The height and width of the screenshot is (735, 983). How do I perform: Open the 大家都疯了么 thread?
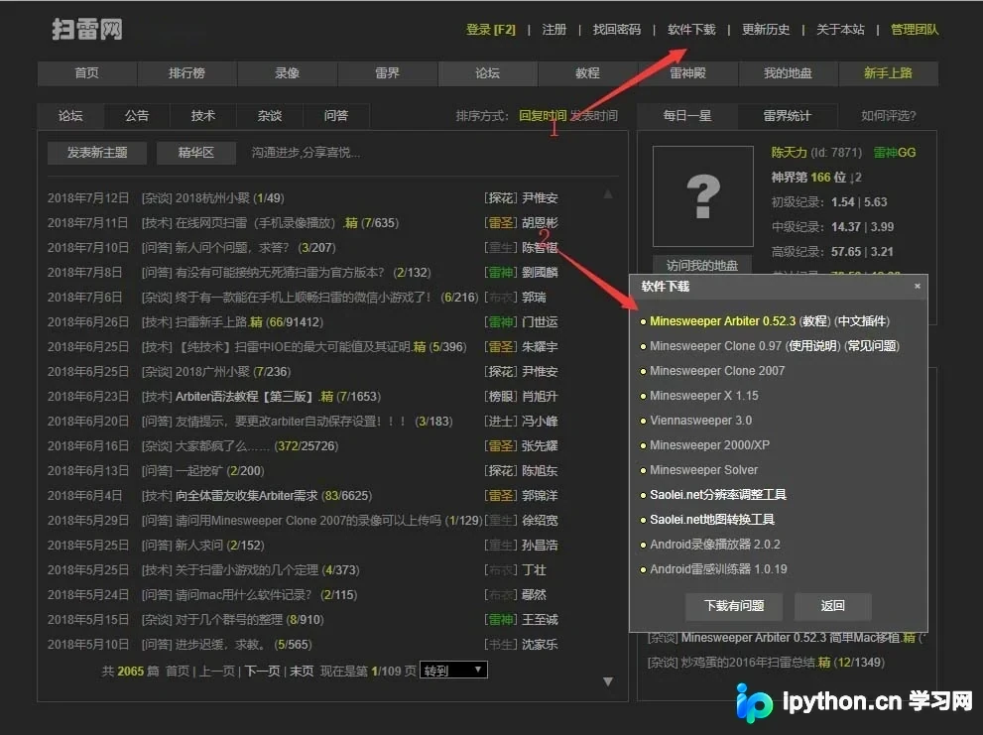click(222, 446)
